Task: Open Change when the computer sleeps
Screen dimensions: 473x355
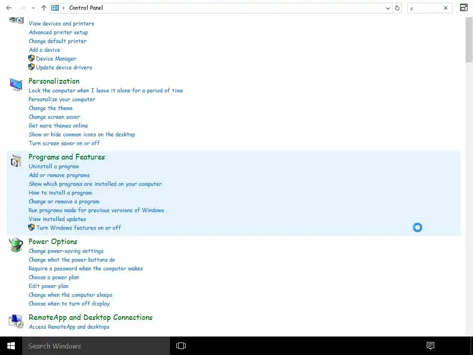Action: [x=70, y=294]
